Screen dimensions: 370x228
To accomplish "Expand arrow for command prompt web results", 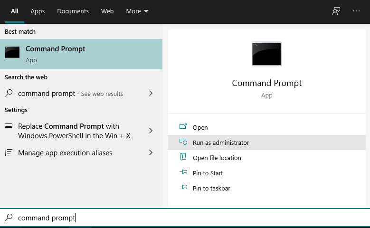I will 151,93.
